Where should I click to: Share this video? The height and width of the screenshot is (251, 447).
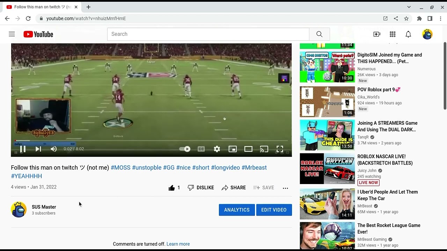click(234, 188)
